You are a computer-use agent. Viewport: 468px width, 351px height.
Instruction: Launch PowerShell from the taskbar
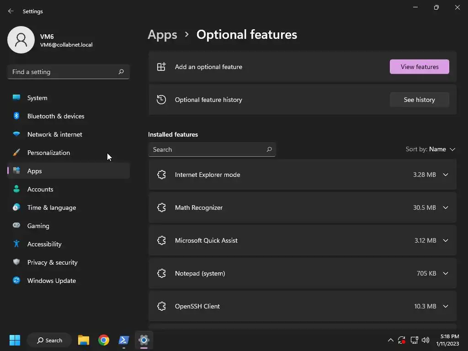124,340
